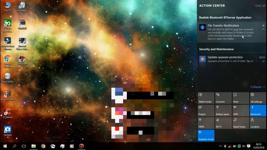Open the Project quick action
267x150 pixels.
tap(206, 110)
